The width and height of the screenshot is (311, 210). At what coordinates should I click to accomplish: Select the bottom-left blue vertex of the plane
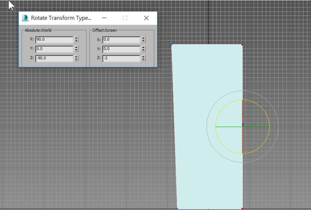[x=177, y=209]
